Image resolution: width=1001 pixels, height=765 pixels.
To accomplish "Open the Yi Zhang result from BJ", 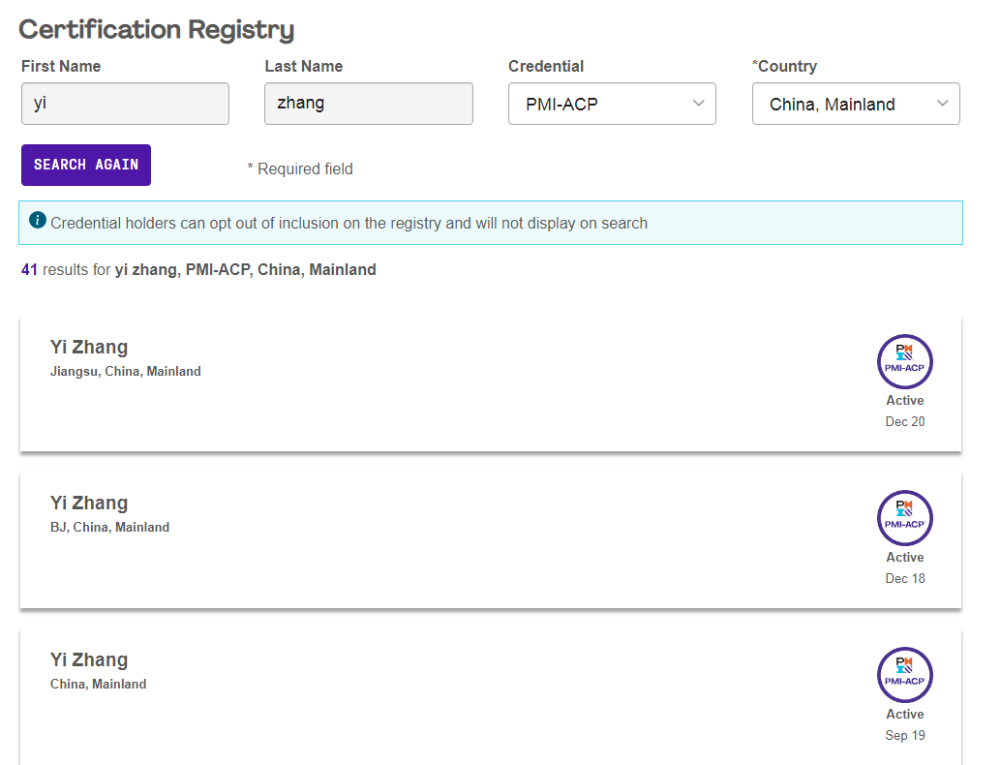I will tap(89, 503).
